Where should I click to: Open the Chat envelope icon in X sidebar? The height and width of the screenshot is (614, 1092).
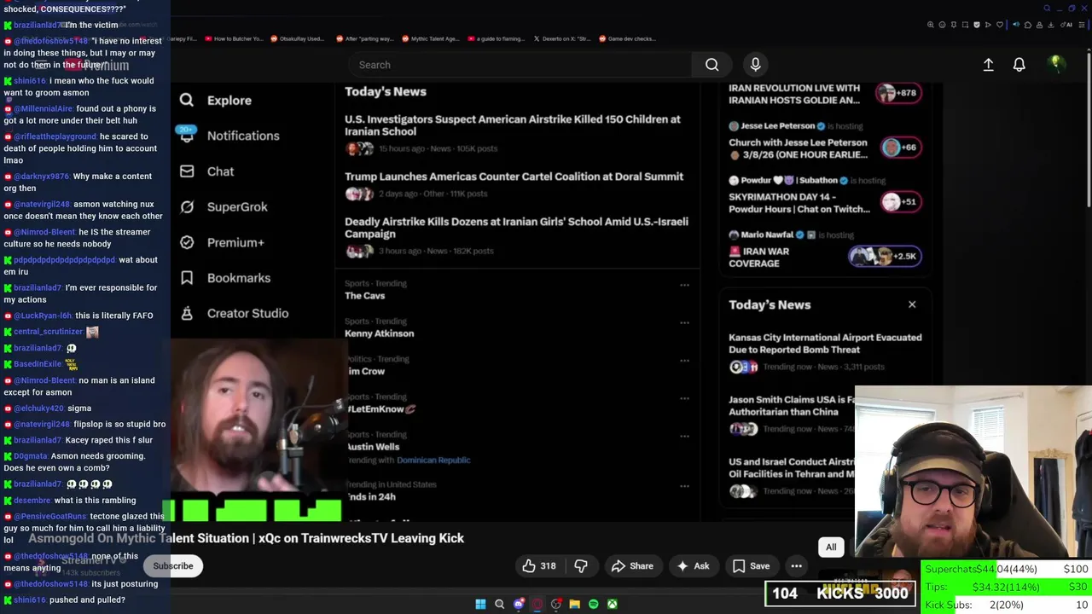click(x=187, y=171)
